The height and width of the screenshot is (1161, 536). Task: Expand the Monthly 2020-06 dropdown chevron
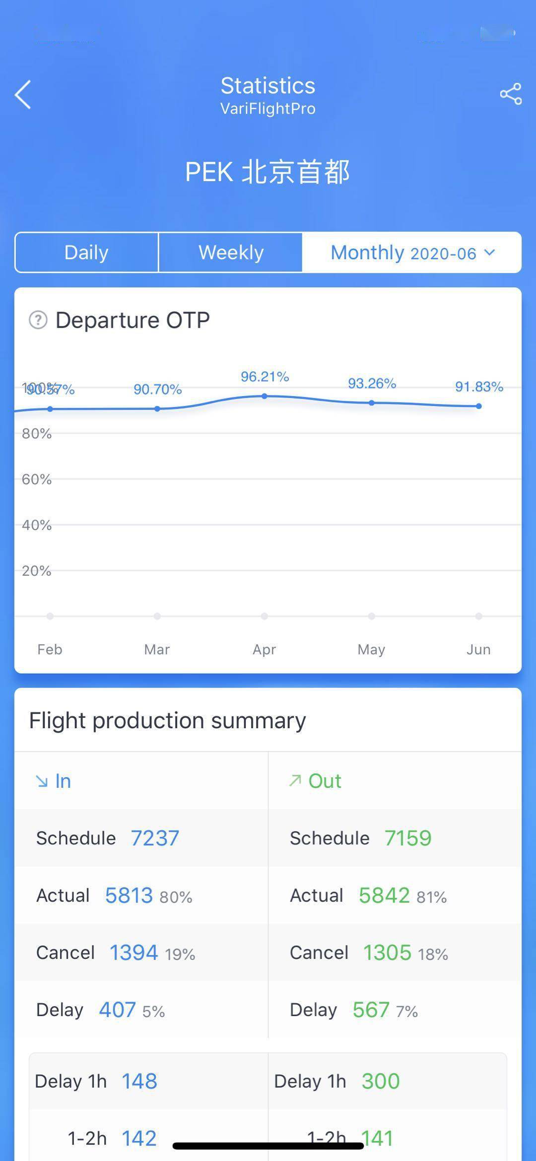489,253
